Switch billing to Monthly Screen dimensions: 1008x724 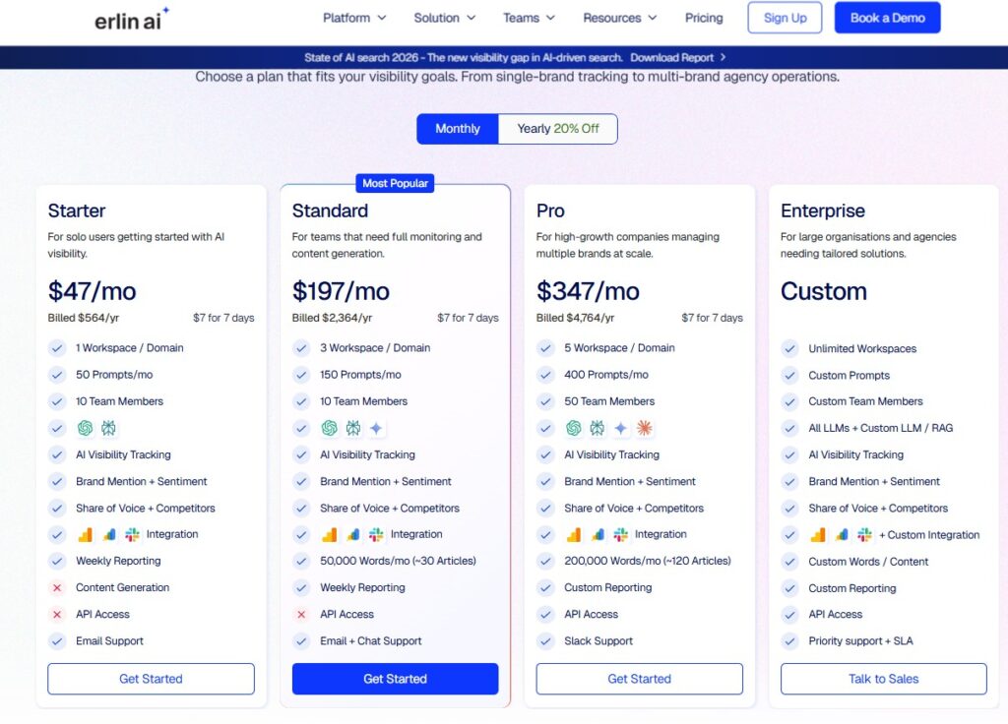[458, 129]
